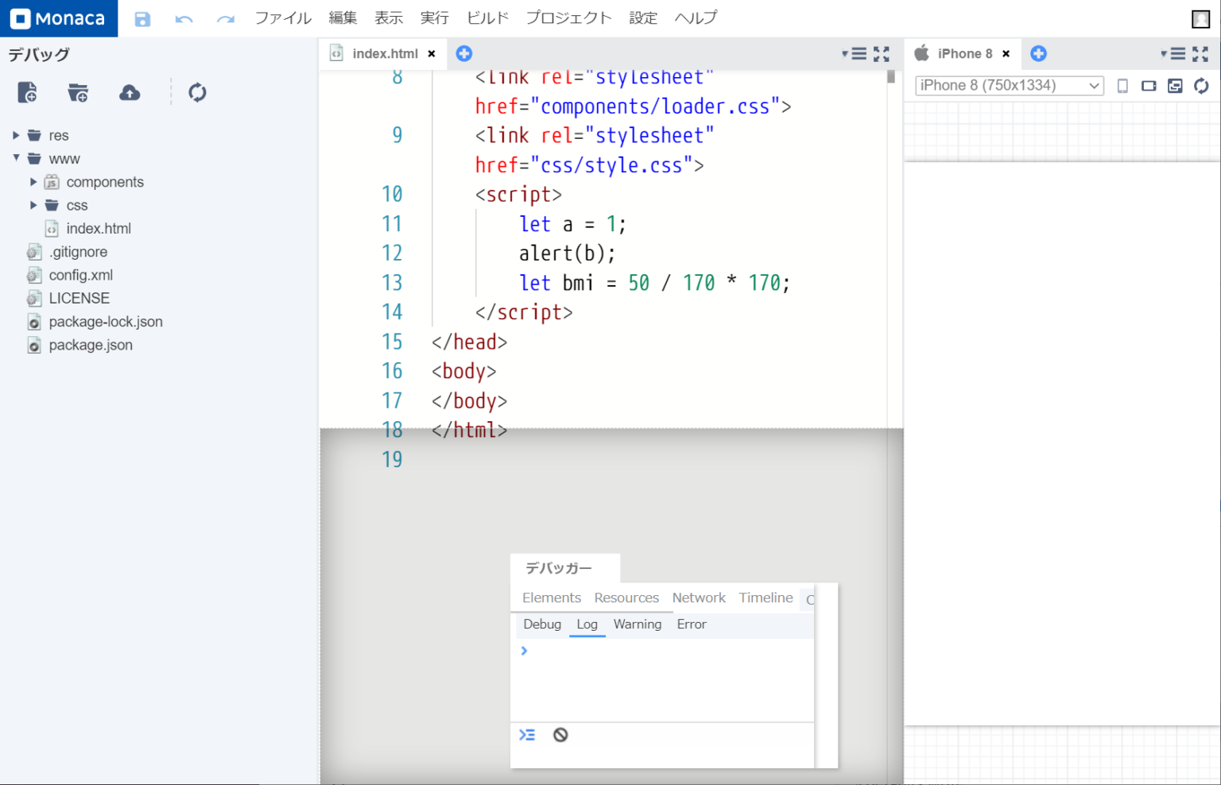Select the Warning filter in debugger
Viewport: 1221px width, 785px height.
point(637,625)
